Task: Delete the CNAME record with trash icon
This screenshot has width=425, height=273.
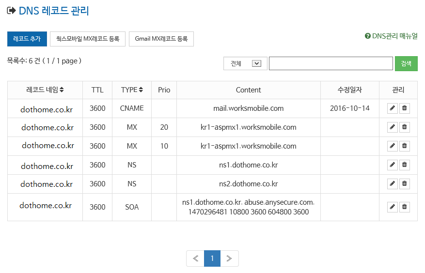Action: coord(404,108)
